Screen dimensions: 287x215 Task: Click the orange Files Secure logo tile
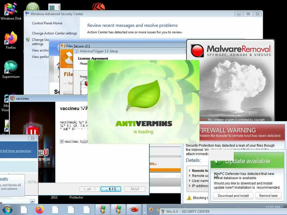67,59
